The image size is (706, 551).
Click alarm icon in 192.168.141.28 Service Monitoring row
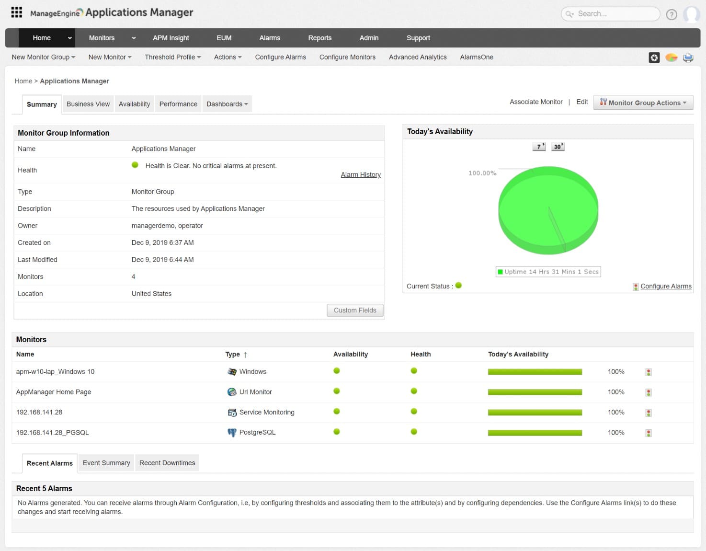click(649, 413)
